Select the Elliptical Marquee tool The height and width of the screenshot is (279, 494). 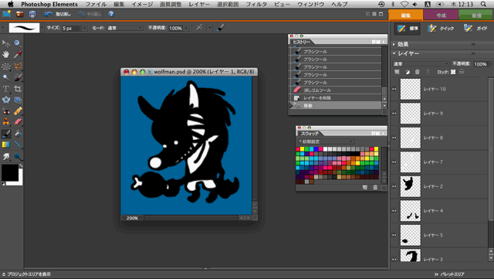click(5, 66)
